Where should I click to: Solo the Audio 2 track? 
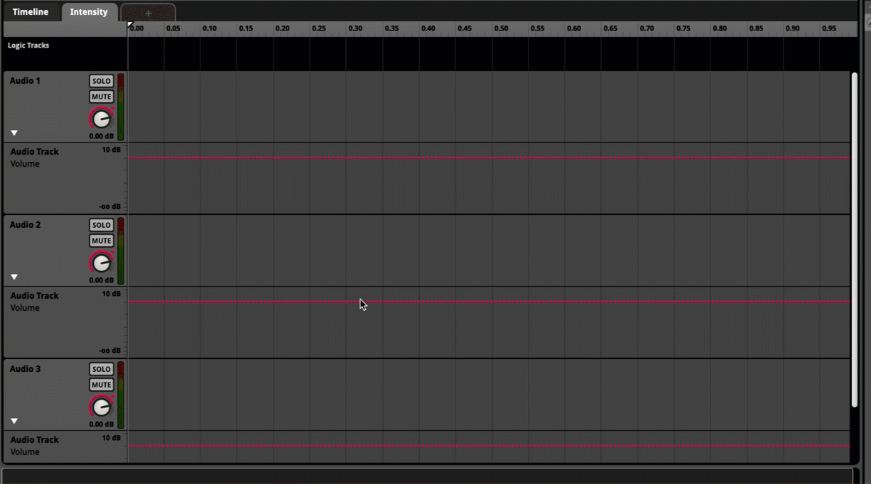[x=101, y=225]
